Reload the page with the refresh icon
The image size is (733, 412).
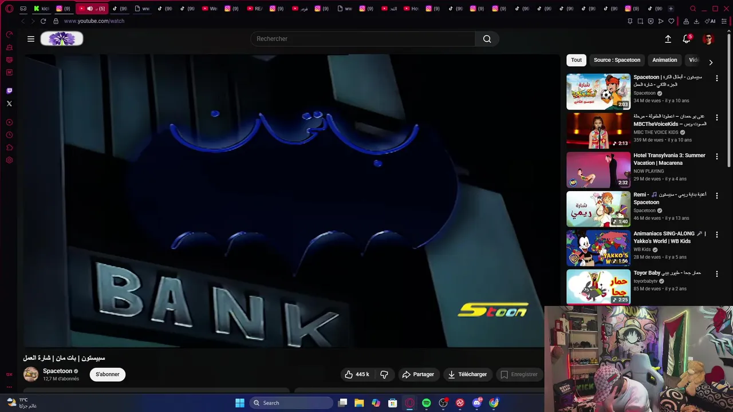tap(43, 21)
